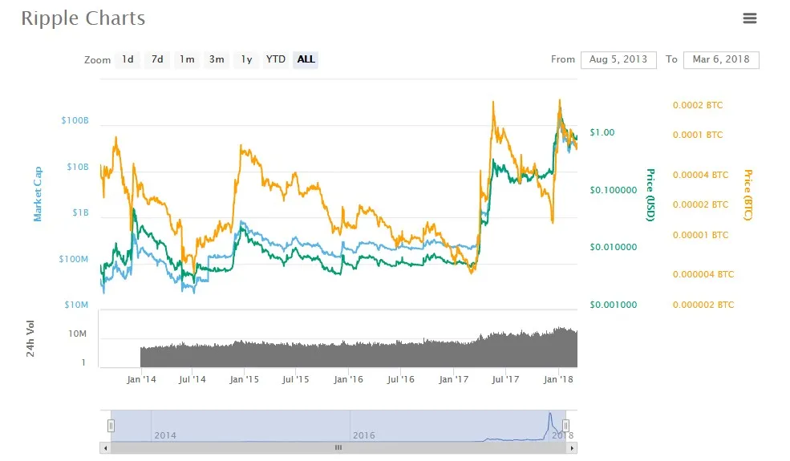Click the Price (USD) axis title
Viewport: 790px width, 461px height.
point(650,195)
